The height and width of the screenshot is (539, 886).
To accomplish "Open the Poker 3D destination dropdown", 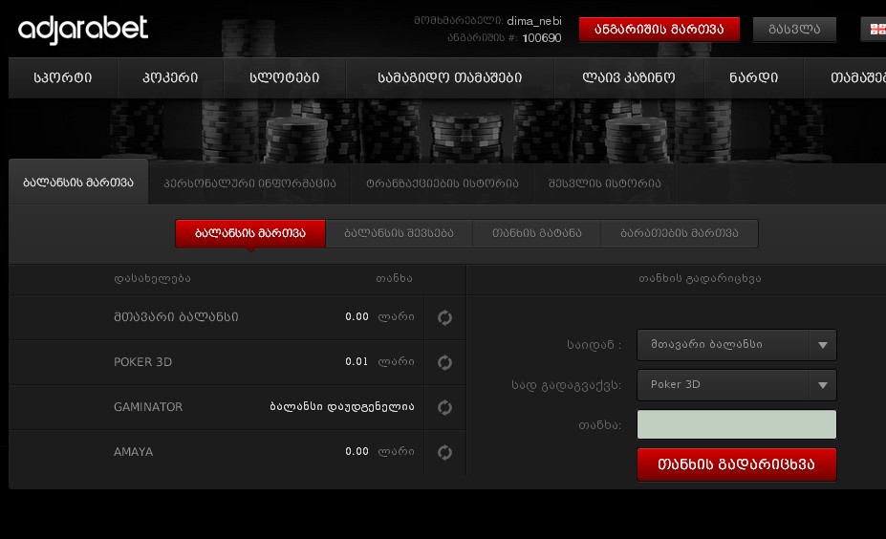I will coord(736,385).
